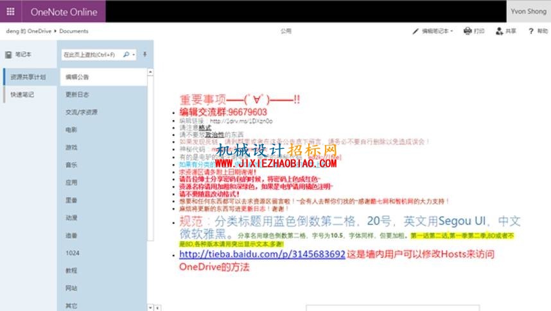The image size is (551, 311).
Task: Click the 打印 print label
Action: 479,31
